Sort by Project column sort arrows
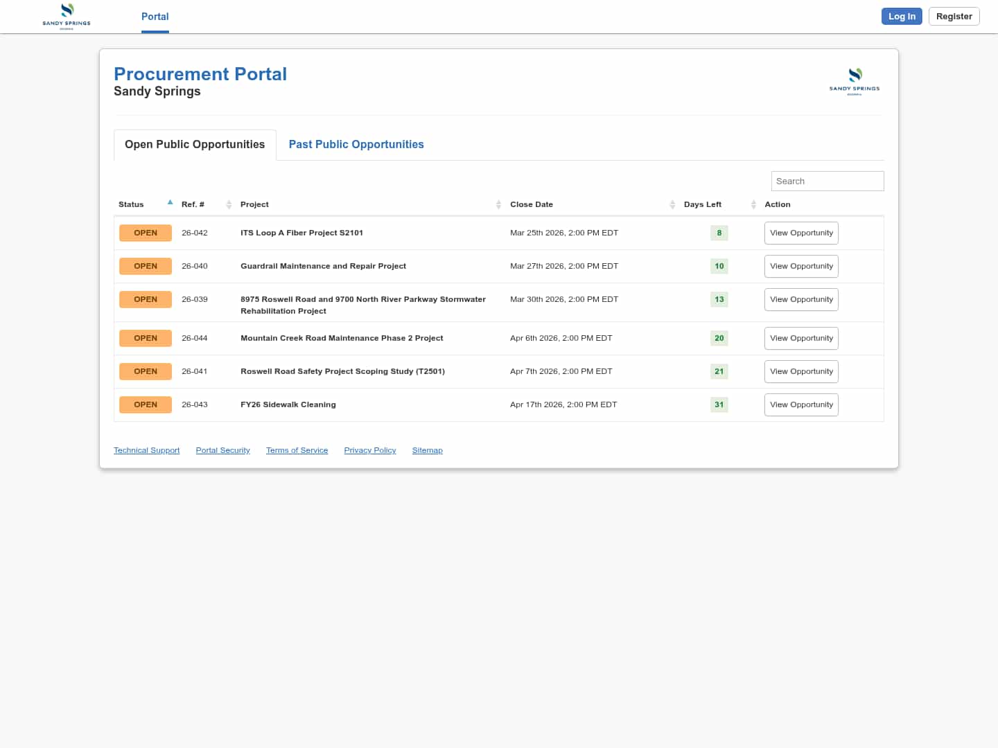 pyautogui.click(x=498, y=204)
